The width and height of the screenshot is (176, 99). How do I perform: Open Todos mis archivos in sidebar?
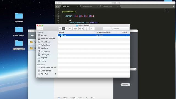click(48, 38)
